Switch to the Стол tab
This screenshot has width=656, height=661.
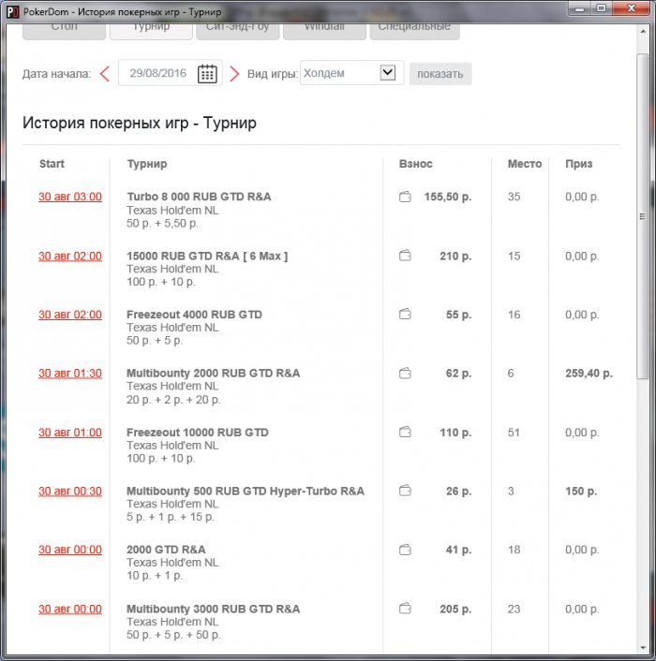(x=64, y=31)
